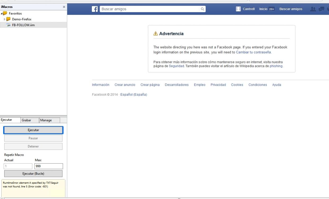
Task: Open the messages chat icon
Action: [x=321, y=9]
